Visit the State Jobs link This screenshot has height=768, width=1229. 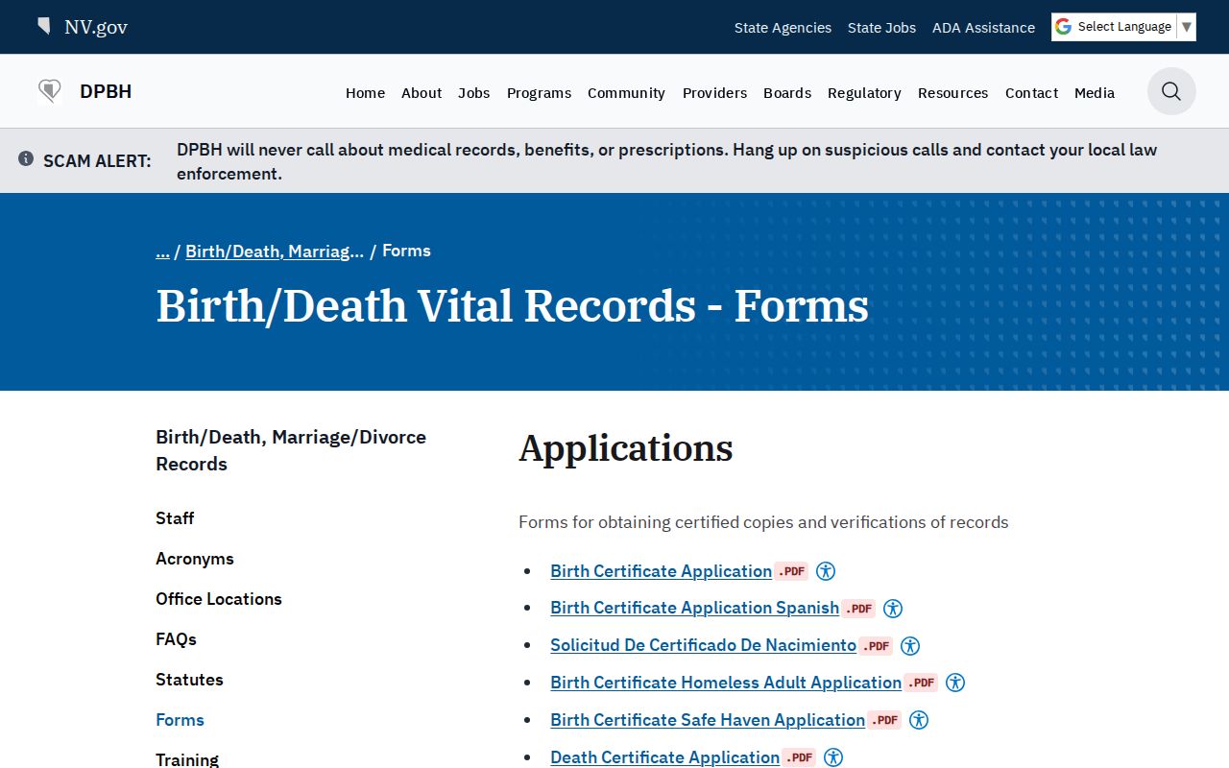click(x=881, y=28)
